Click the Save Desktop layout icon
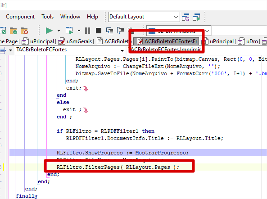 click(x=186, y=17)
